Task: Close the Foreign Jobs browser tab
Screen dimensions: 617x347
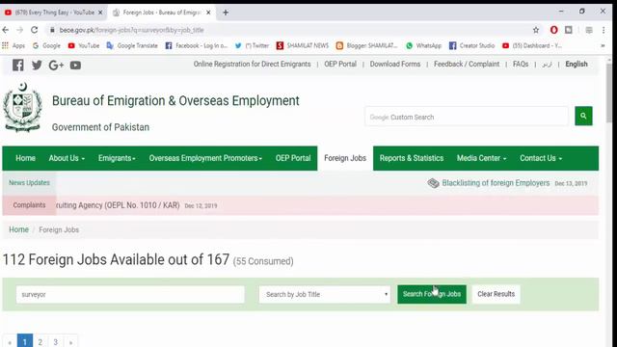Action: pyautogui.click(x=208, y=13)
